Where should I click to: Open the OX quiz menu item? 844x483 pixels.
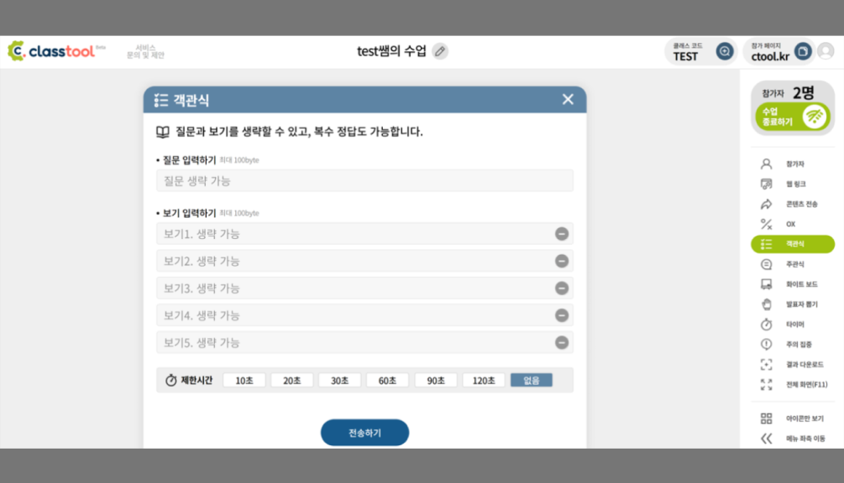click(x=792, y=224)
